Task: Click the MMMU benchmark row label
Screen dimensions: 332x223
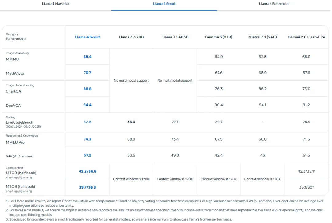Action: click(12, 59)
